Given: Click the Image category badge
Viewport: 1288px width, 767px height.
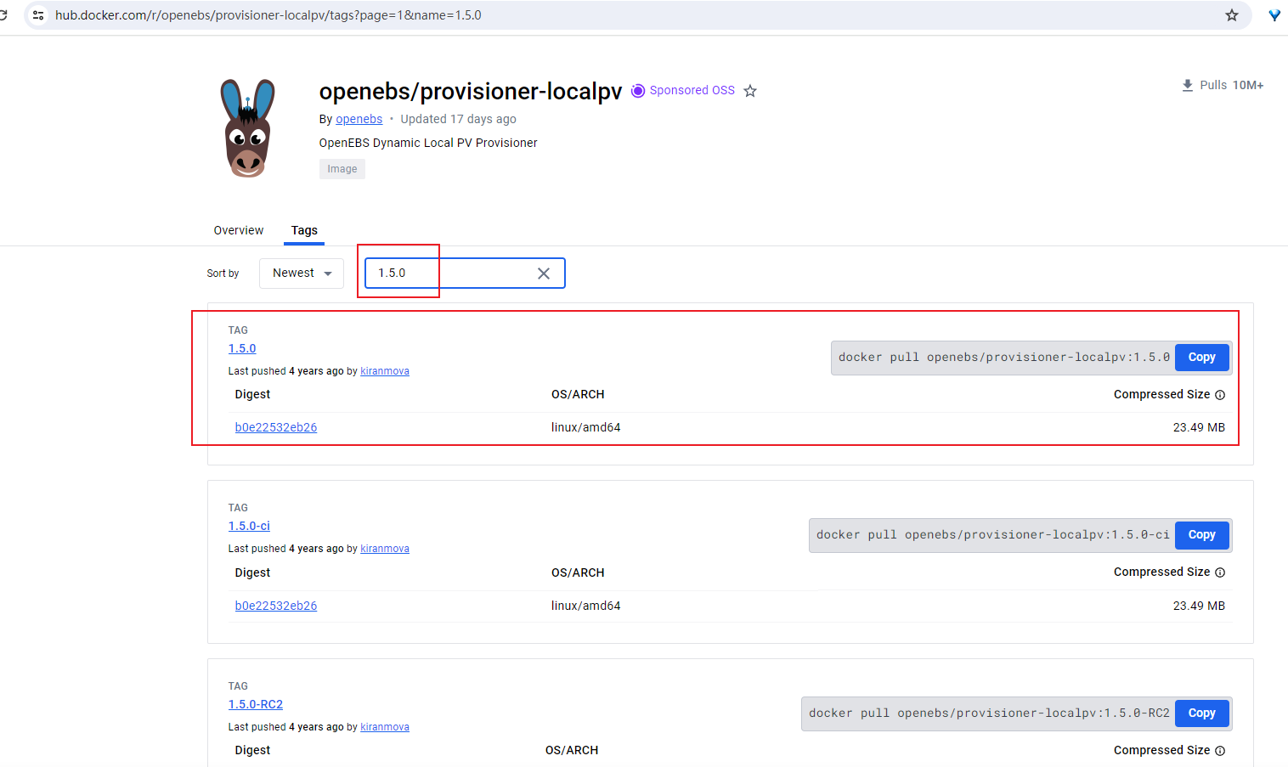Looking at the screenshot, I should pos(342,169).
